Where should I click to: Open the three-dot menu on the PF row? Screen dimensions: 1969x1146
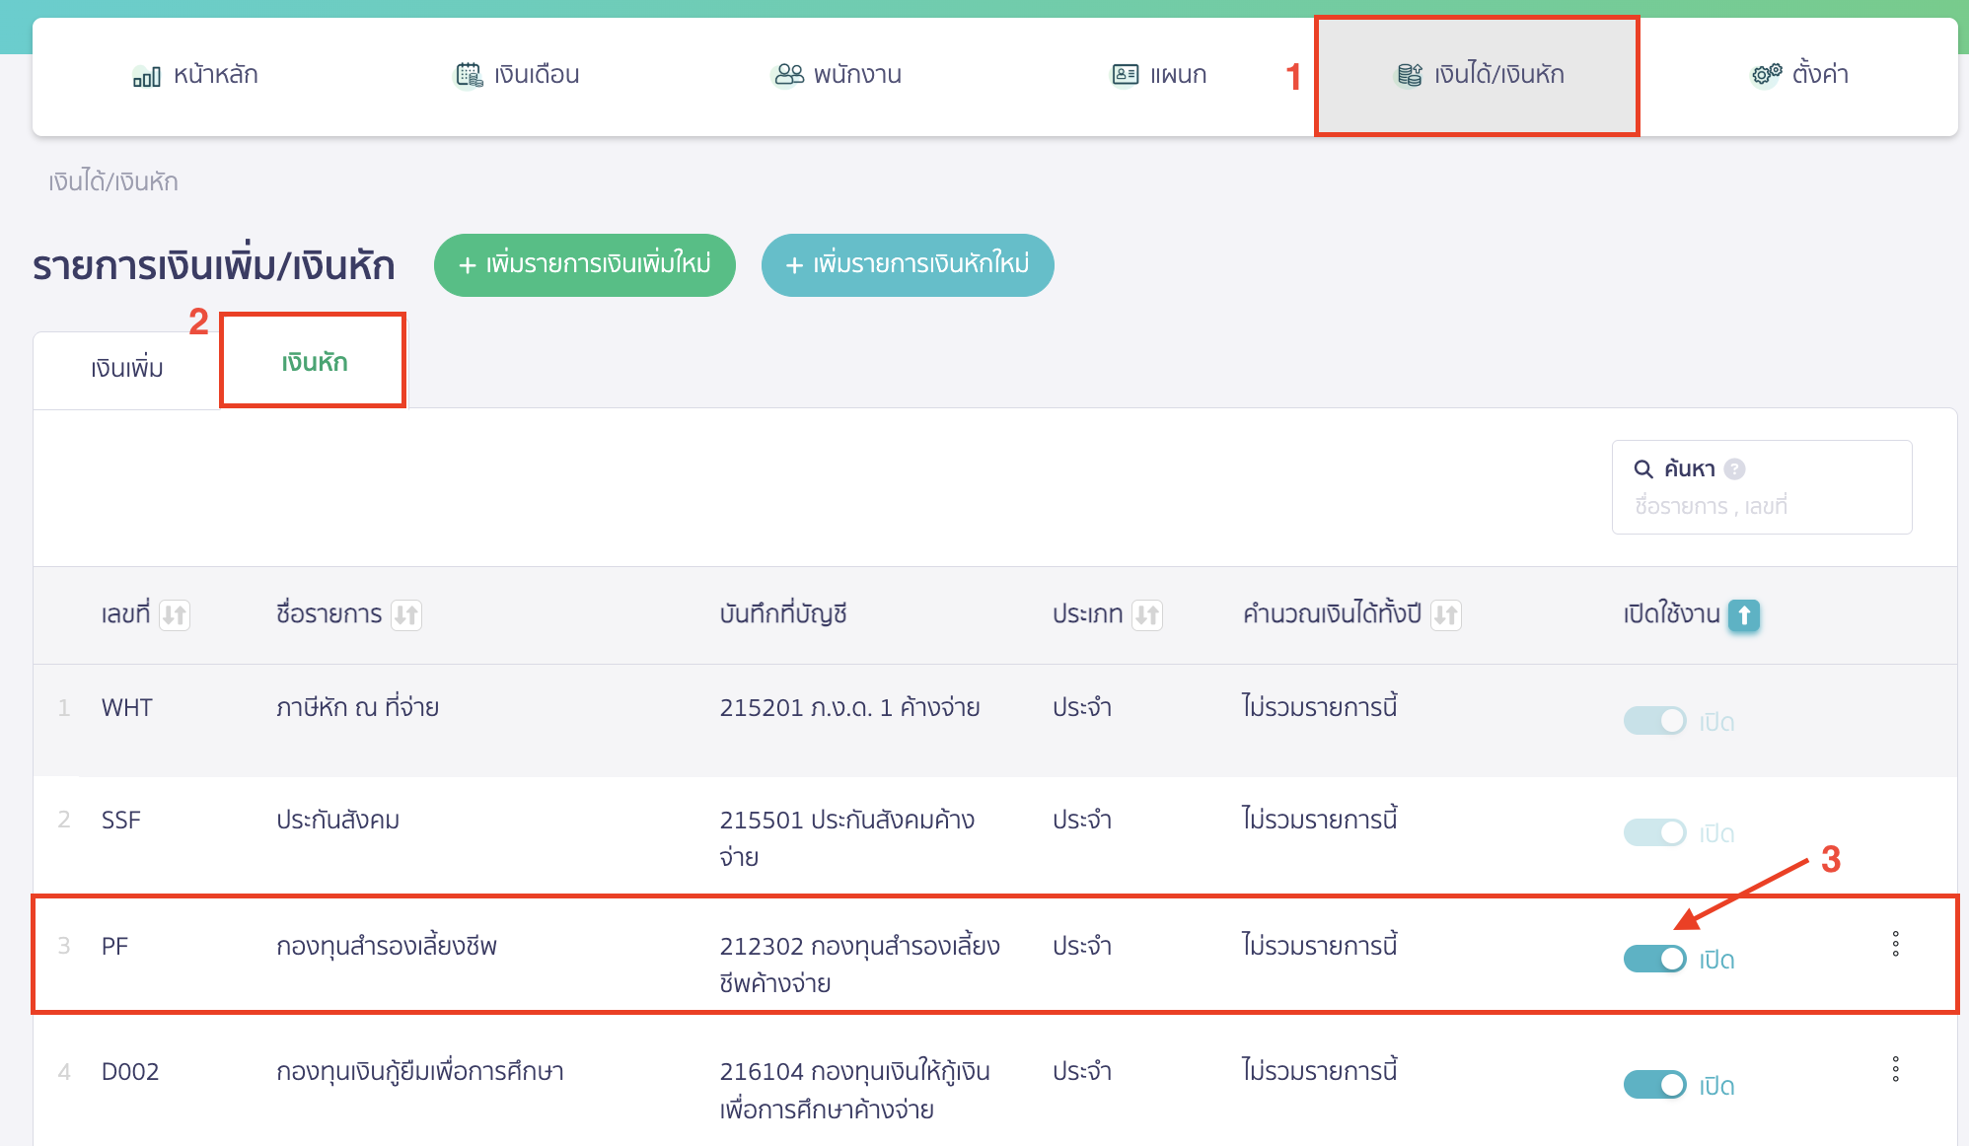(1894, 945)
